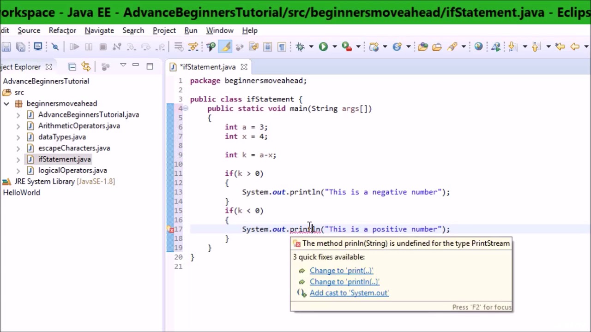
Task: Toggle Mark Occurrences highlighter icon
Action: click(226, 47)
